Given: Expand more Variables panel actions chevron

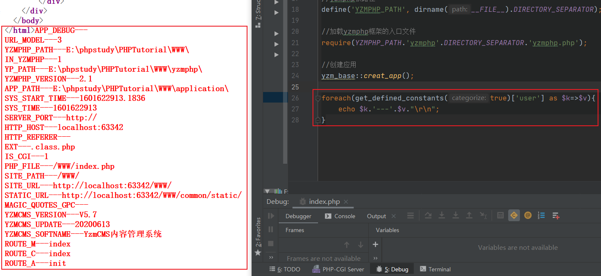Looking at the screenshot, I should point(375,258).
